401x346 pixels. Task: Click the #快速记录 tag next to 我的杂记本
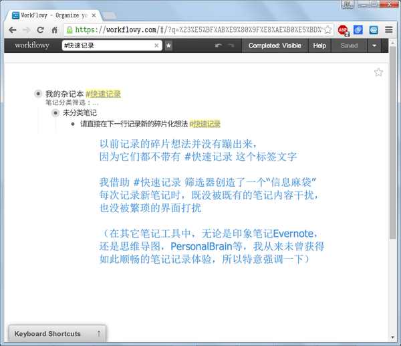click(103, 94)
